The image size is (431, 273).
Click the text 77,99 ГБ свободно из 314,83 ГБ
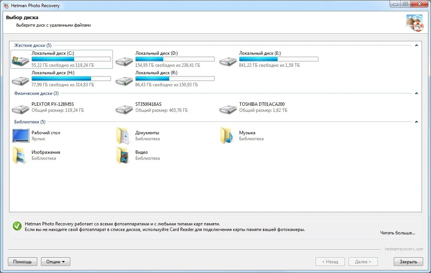point(63,85)
